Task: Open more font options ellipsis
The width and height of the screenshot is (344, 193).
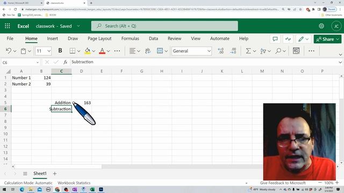Action: 117,51
